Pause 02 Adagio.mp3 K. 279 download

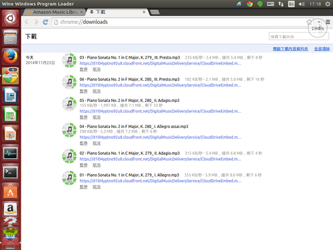click(83, 165)
